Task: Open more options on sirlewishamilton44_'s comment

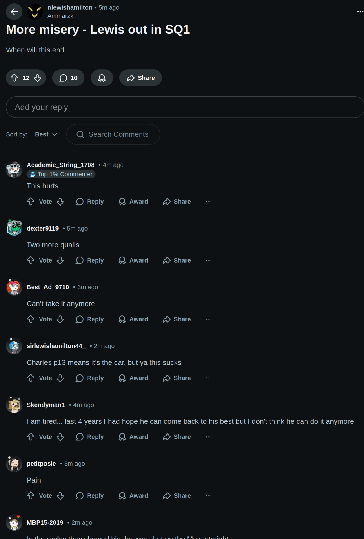Action: pyautogui.click(x=208, y=378)
